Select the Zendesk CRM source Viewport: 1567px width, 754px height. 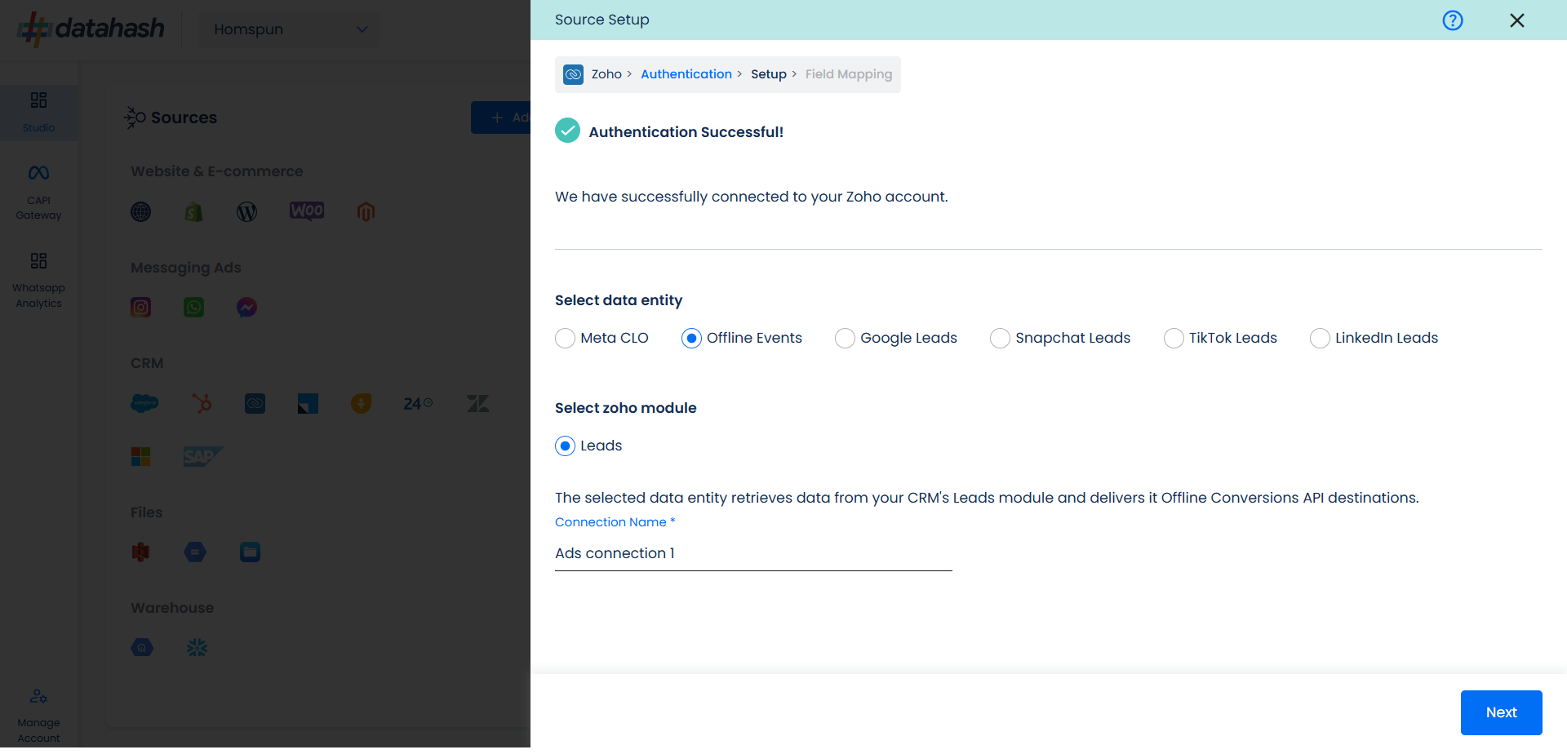(477, 404)
